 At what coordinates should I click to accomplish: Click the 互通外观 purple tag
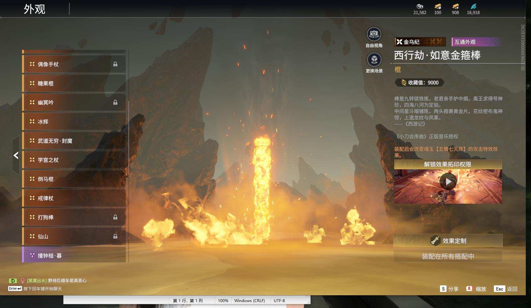click(x=476, y=42)
